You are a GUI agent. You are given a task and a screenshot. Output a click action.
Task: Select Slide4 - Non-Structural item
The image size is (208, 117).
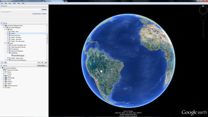point(18,41)
